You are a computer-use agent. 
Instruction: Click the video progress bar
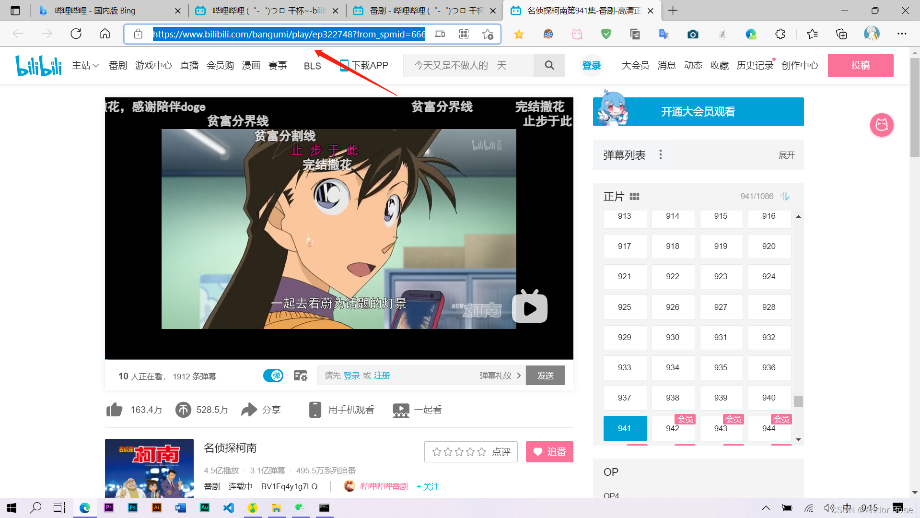point(339,359)
